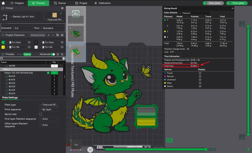Screen dimensions: 252x153
Task: Uncheck Seams display checkbox
Action: click(x=200, y=86)
